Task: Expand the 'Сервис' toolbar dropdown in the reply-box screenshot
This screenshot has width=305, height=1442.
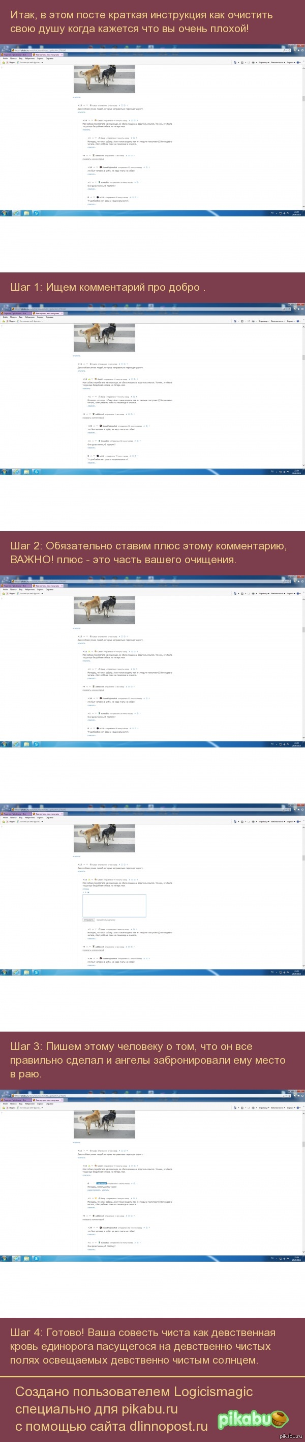Action: pos(290,821)
